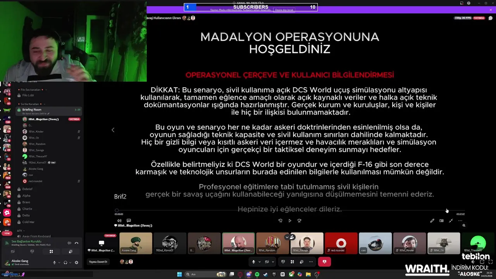Screen dimensions: 496x279
Task: Open picture-in-picture pop-out icon
Action: pyautogui.click(x=441, y=220)
